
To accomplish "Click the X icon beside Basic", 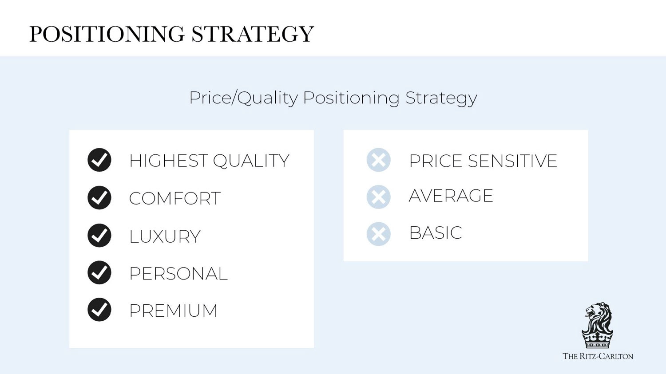I will (378, 234).
